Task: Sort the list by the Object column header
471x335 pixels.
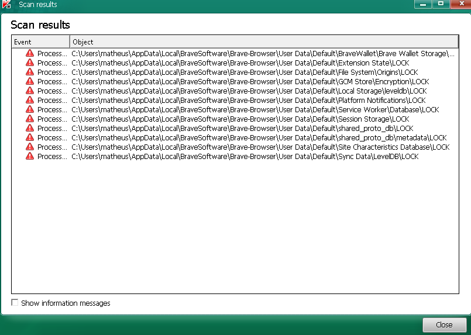Action: coord(264,42)
